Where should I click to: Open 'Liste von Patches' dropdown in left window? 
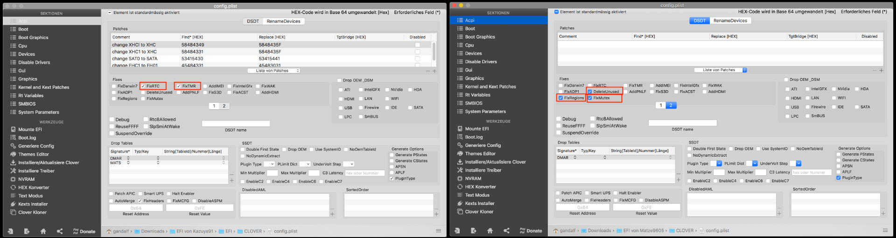(273, 71)
